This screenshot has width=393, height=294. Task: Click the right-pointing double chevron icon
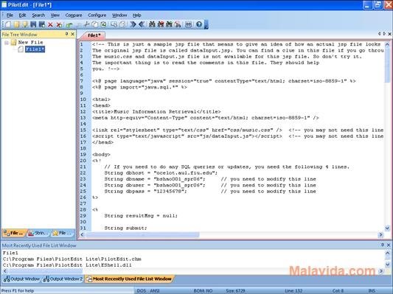click(x=133, y=24)
